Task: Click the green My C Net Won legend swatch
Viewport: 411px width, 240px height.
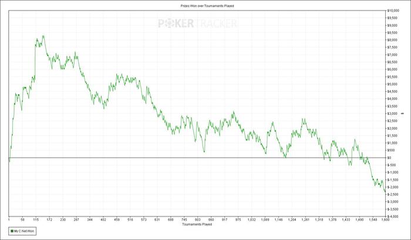Action: tap(12, 231)
